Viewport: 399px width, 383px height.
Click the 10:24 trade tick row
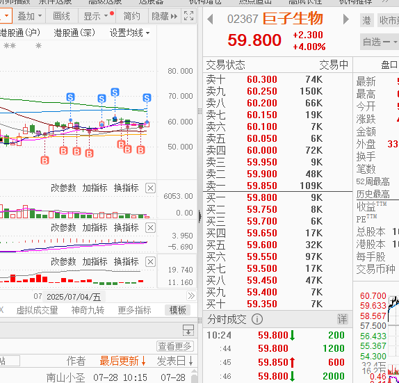point(277,336)
